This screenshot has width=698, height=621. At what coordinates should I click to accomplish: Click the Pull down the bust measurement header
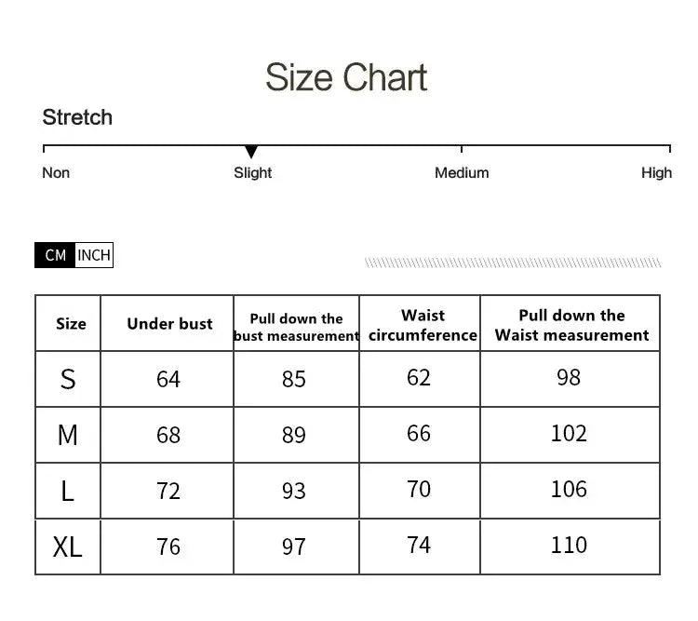click(296, 327)
